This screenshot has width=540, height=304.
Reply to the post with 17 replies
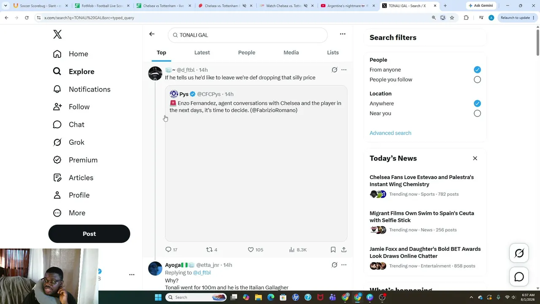click(171, 250)
